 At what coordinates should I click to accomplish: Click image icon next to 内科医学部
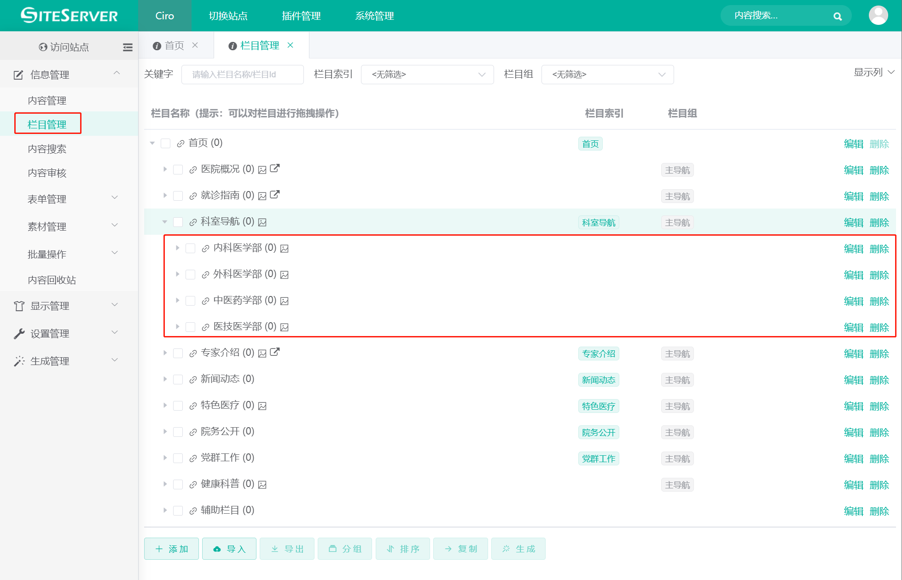[x=285, y=249]
